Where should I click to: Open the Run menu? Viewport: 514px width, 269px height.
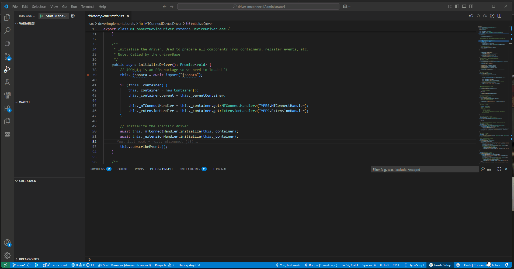[74, 6]
